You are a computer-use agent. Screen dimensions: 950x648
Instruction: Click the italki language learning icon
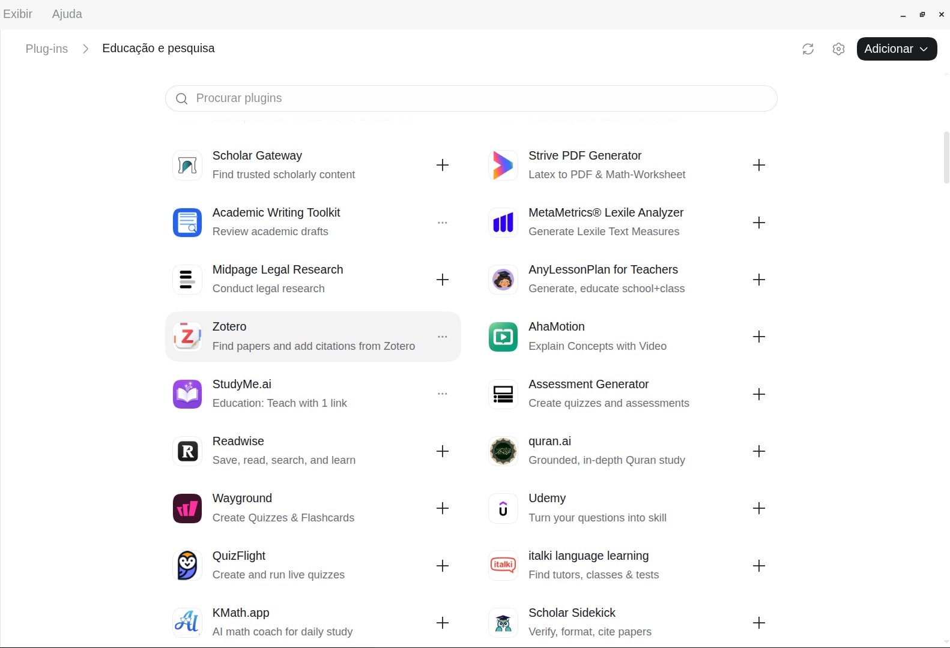point(503,566)
